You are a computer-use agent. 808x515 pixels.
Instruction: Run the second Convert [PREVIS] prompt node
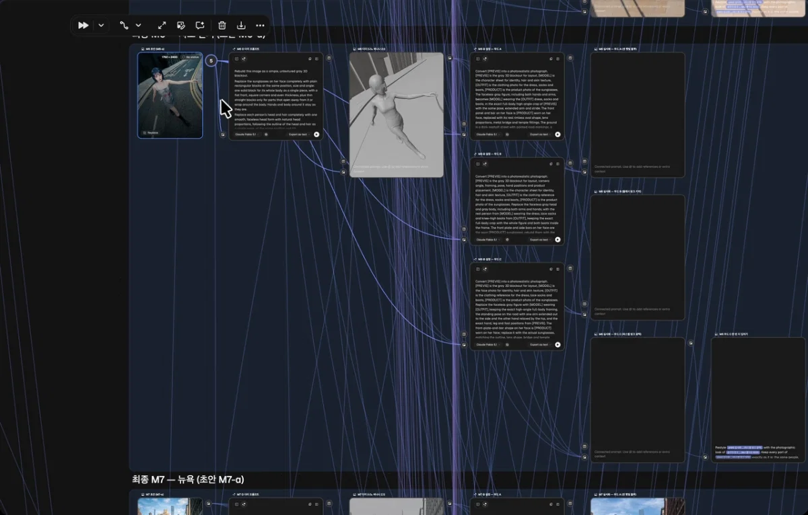558,239
